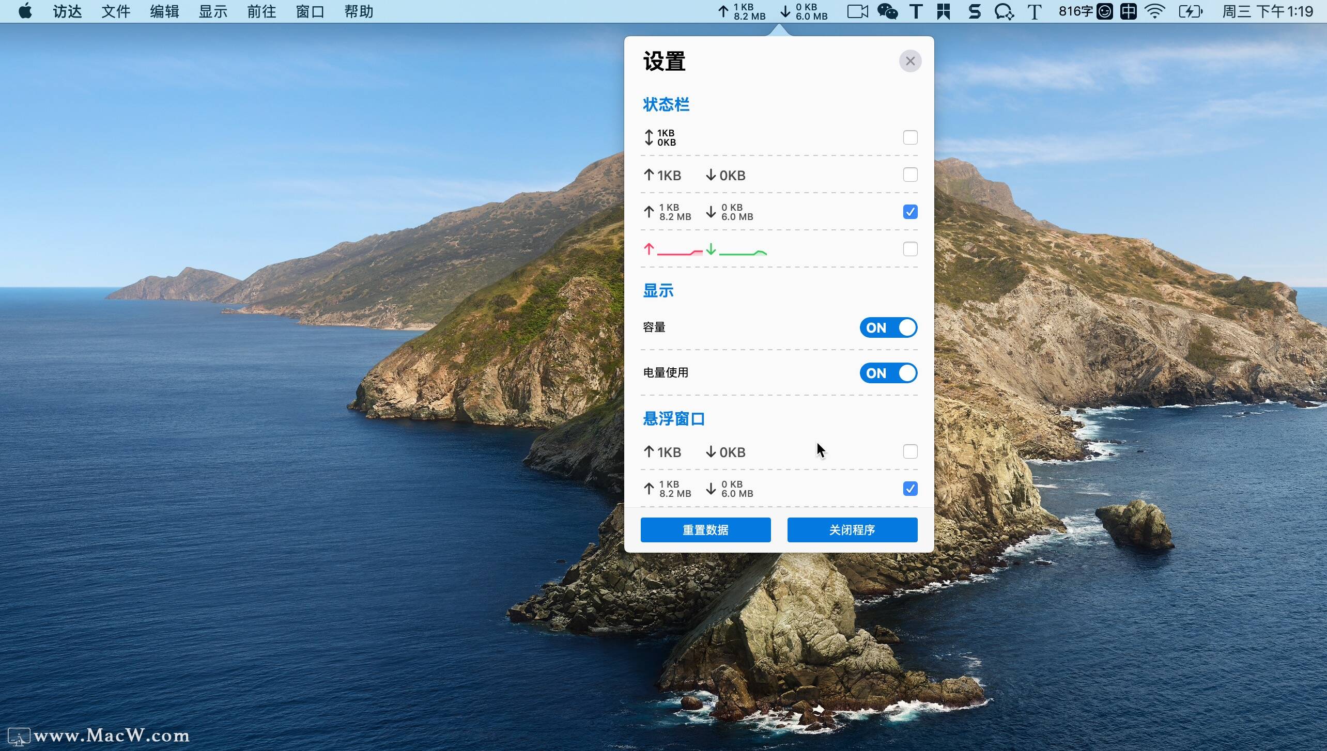This screenshot has width=1327, height=751.
Task: Open the 窗口 menu
Action: click(310, 11)
